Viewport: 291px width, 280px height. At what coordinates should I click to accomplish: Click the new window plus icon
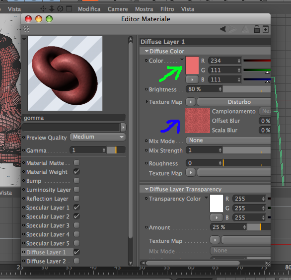click(266, 29)
